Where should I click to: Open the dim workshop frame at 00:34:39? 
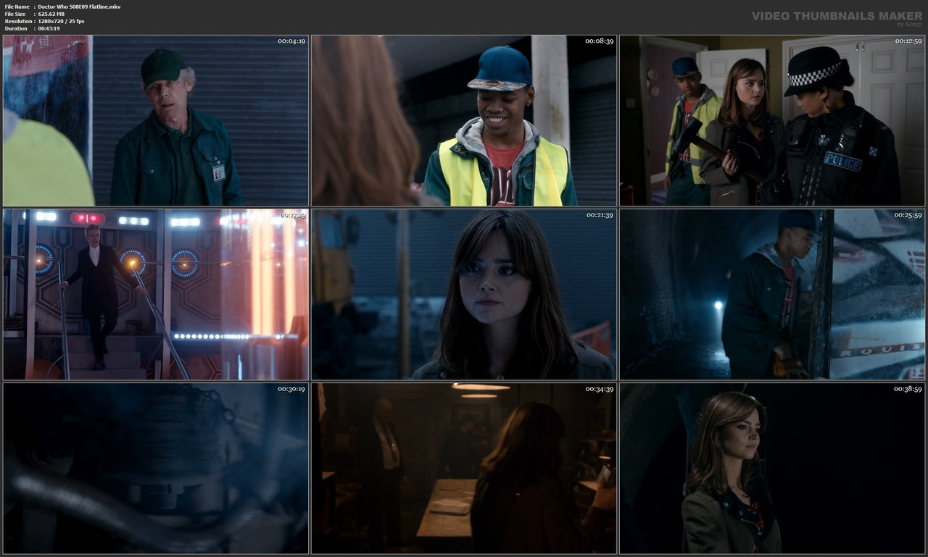pyautogui.click(x=463, y=468)
